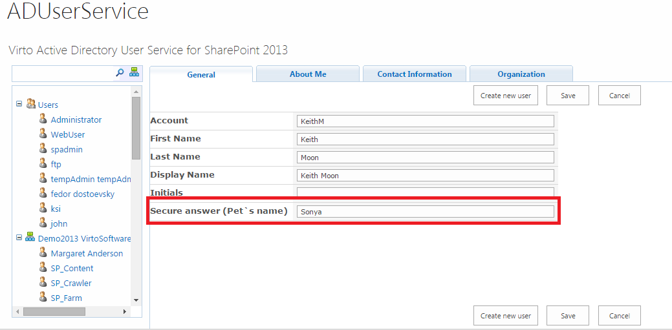The height and width of the screenshot is (330, 672).
Task: Click the bottom Save button
Action: [x=568, y=316]
